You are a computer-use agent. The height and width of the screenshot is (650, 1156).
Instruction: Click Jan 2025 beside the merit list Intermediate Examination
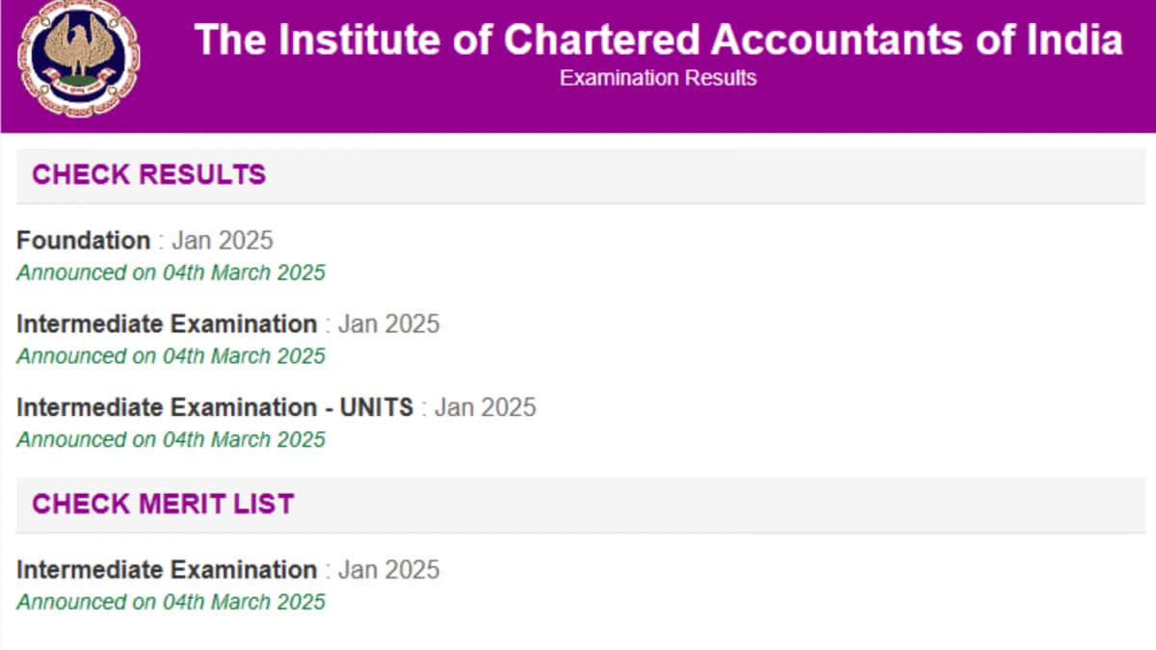pos(389,569)
